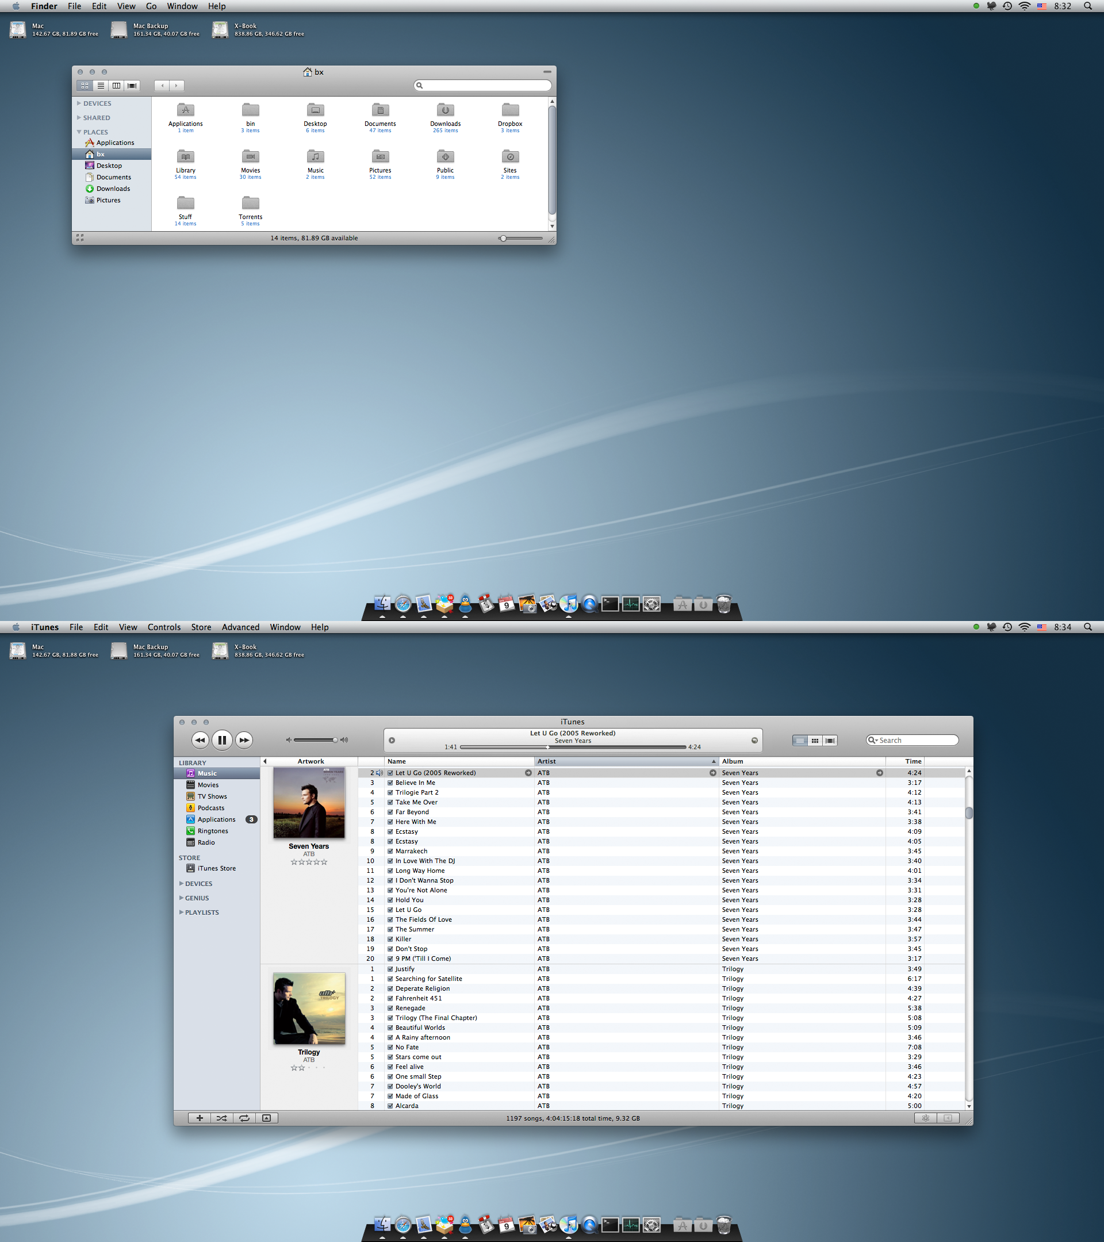The image size is (1104, 1242).
Task: Toggle repeat in iTunes bottom bar
Action: (244, 1118)
